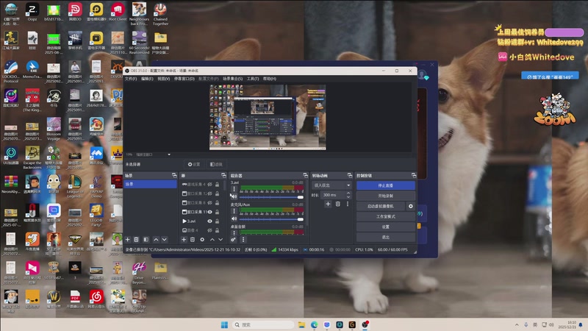
Task: Add a new source with the Sources plus icon
Action: click(x=184, y=240)
